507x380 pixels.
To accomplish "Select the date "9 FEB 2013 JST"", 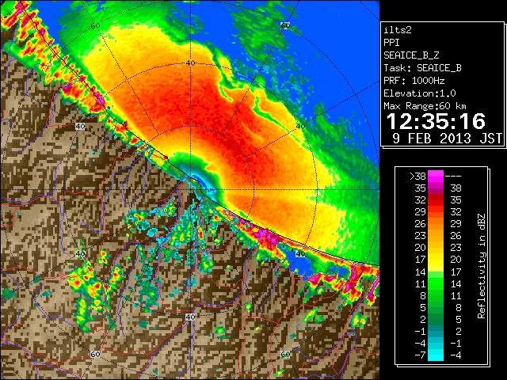I will (447, 139).
